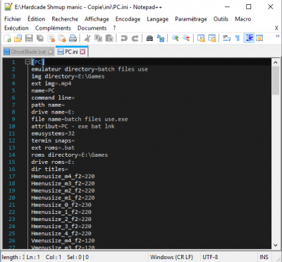This screenshot has height=262, width=282.
Task: Click the line 'file name=batch files use.exe'
Action: (80, 119)
